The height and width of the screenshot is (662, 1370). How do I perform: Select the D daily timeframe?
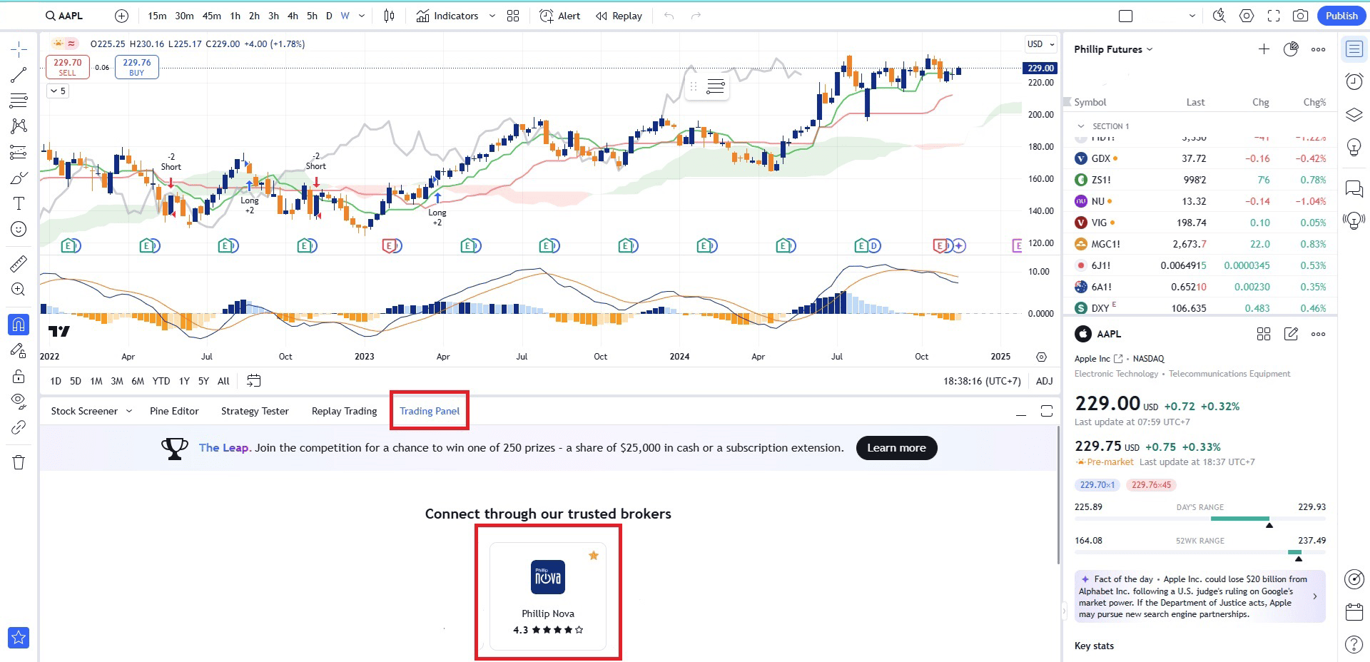329,16
